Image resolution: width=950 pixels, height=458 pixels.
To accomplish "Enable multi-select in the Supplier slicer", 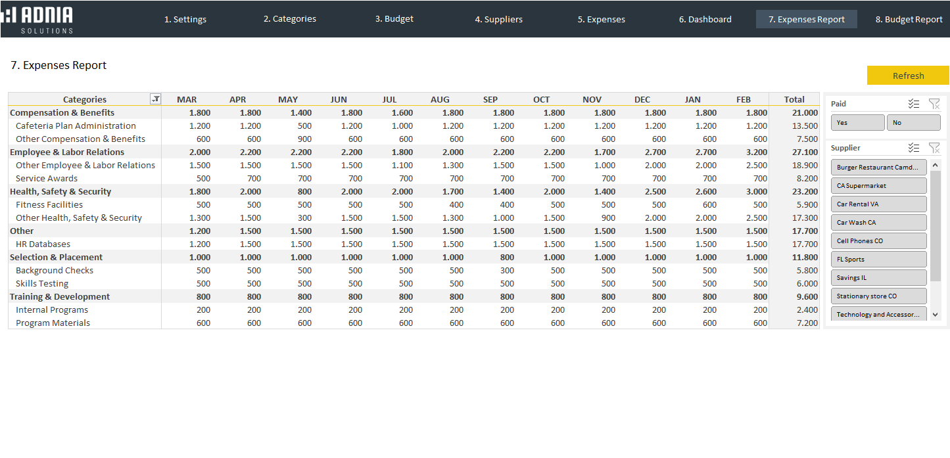I will click(x=913, y=148).
